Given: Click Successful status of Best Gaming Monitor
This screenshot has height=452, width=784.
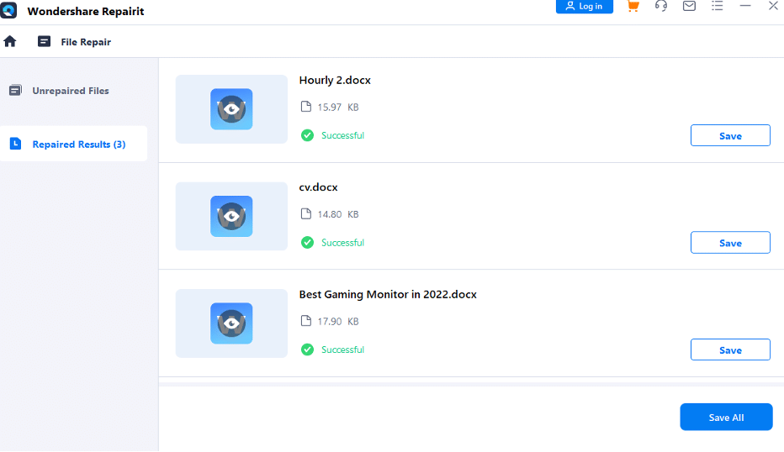Looking at the screenshot, I should click(343, 350).
